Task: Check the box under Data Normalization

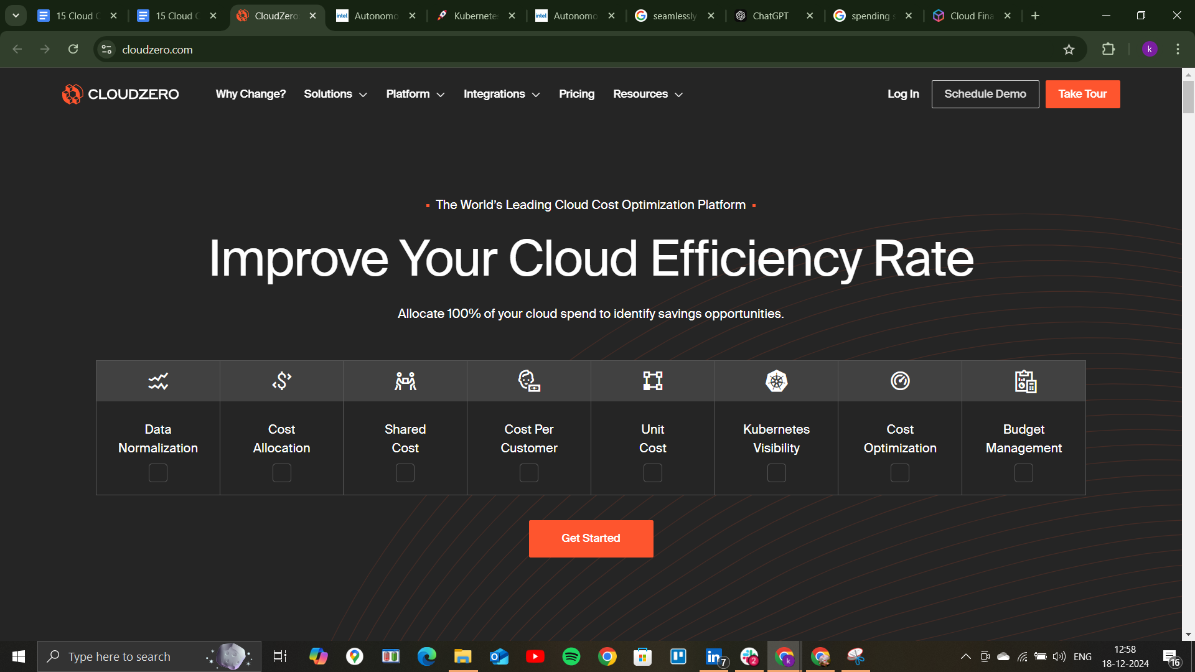Action: point(157,473)
